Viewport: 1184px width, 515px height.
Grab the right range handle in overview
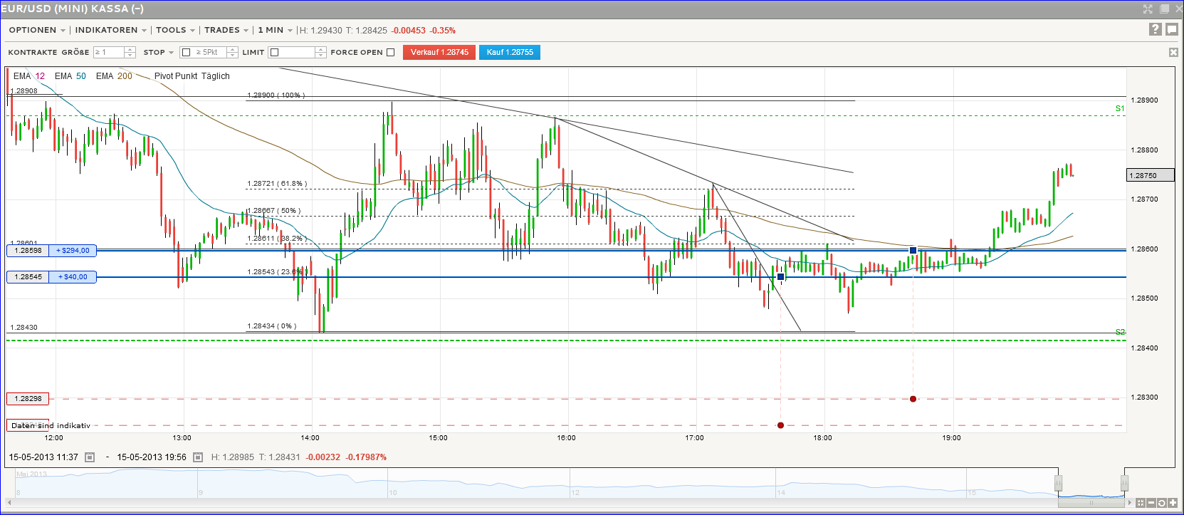1124,484
